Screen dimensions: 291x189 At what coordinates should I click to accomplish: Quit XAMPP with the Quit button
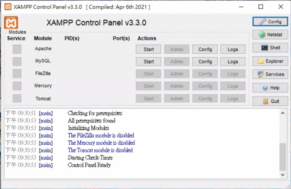tap(270, 101)
